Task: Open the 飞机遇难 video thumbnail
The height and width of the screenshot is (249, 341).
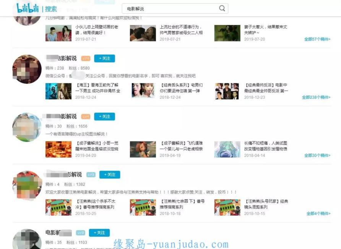Action: [143, 149]
